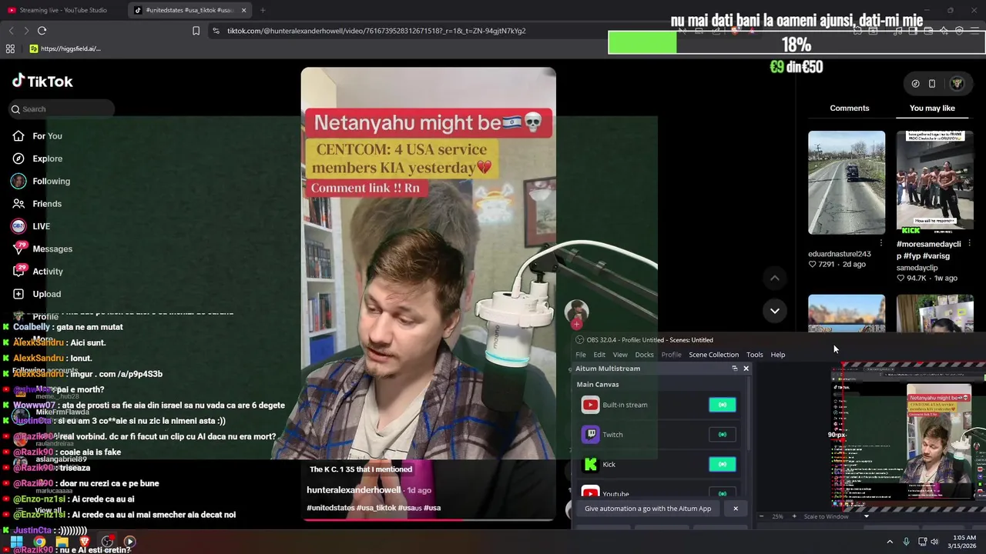The width and height of the screenshot is (986, 554).
Task: Dismiss the Aitum App automation banner
Action: tap(736, 509)
